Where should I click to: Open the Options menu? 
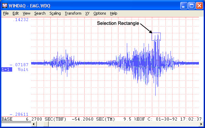point(99,13)
